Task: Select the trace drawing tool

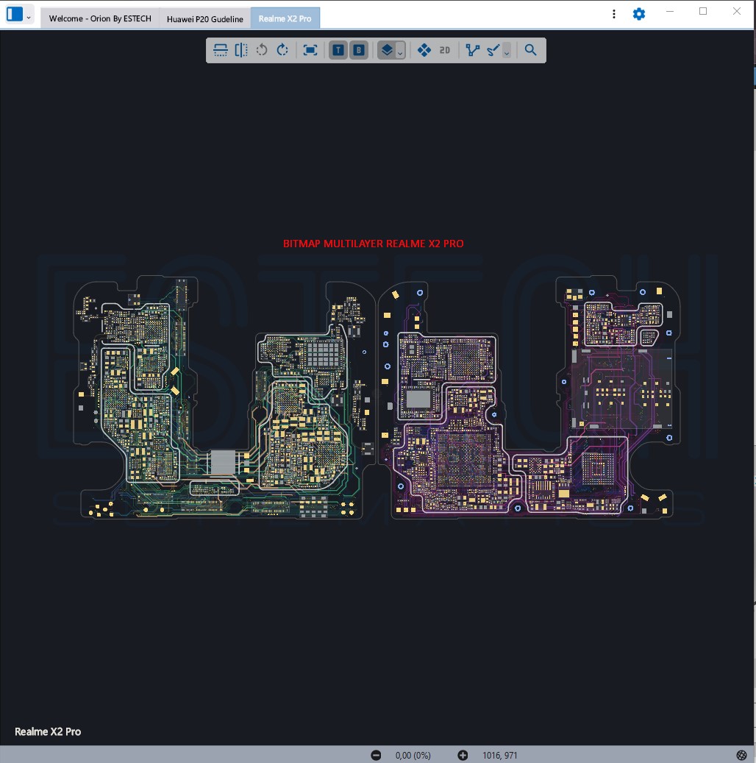Action: click(x=493, y=50)
